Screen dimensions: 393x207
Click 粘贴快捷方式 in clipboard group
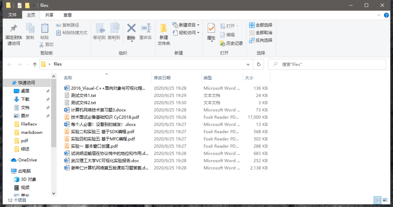pyautogui.click(x=72, y=33)
